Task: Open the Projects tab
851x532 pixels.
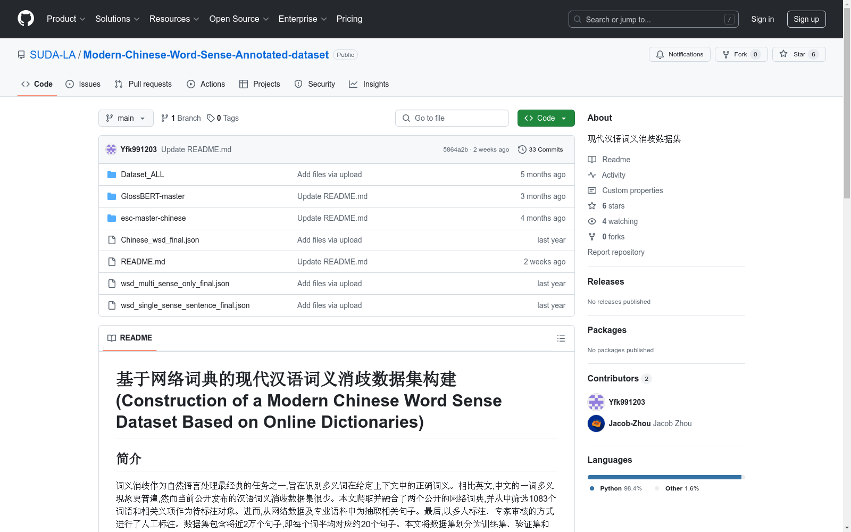Action: pos(260,84)
